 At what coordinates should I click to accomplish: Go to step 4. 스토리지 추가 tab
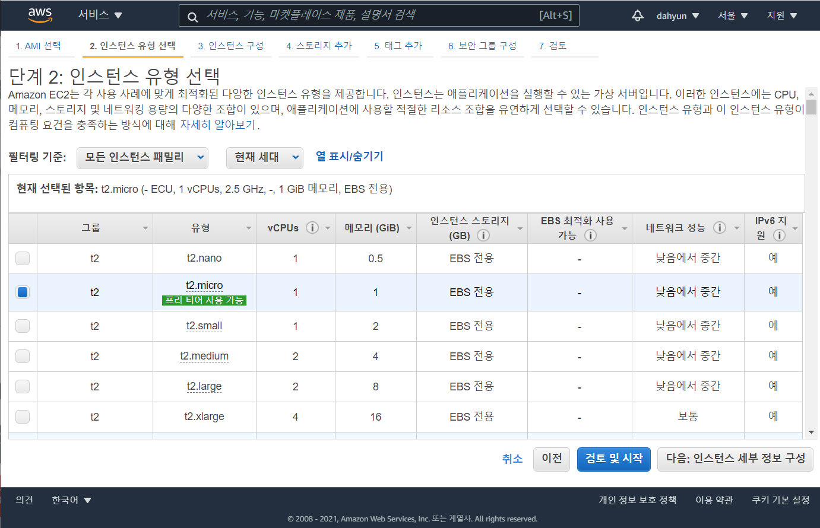tap(319, 46)
